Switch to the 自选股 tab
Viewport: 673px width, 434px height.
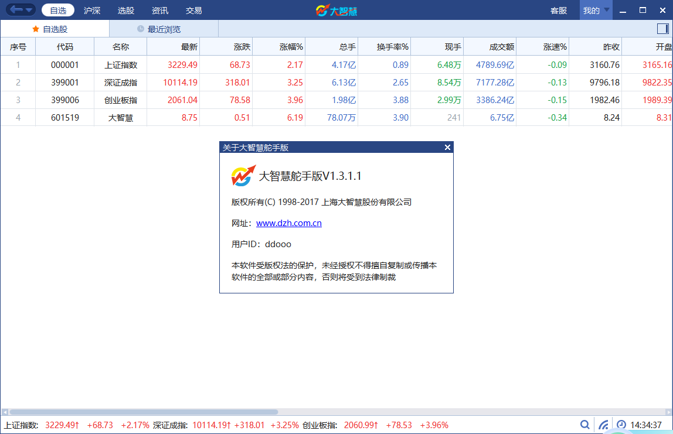(x=55, y=29)
